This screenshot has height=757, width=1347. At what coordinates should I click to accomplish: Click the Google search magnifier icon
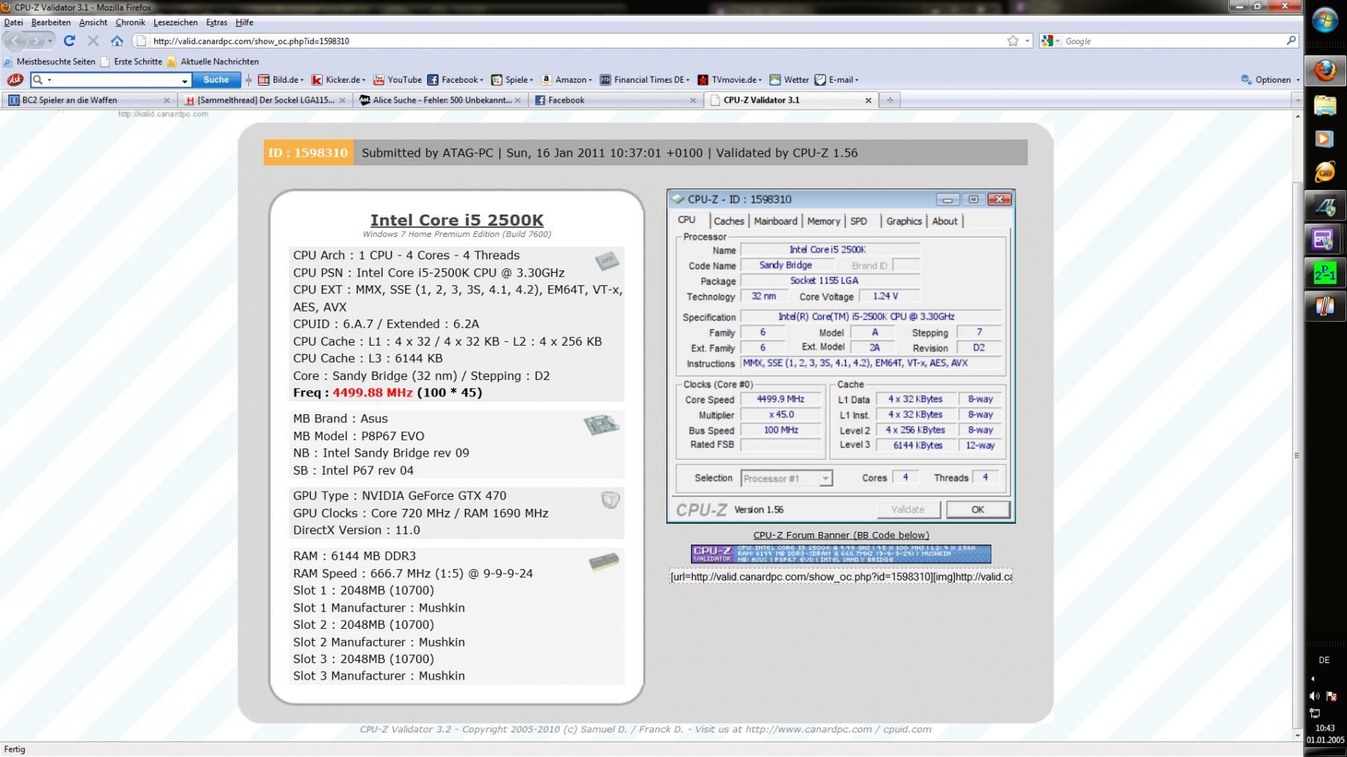1291,41
